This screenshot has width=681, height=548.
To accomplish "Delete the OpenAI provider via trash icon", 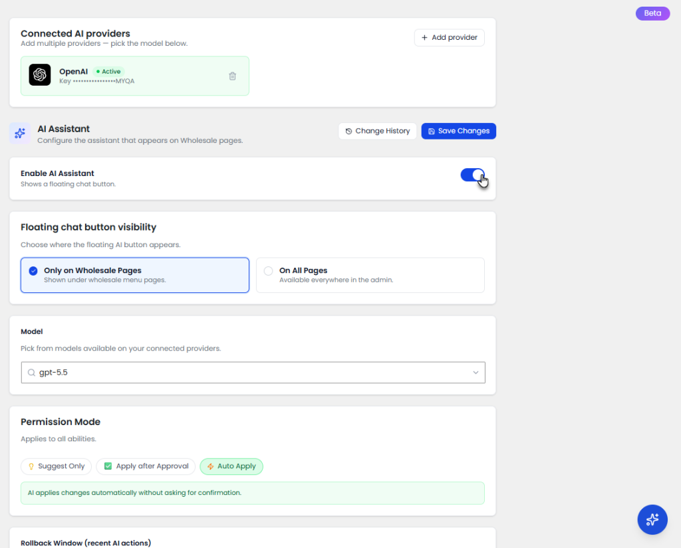I will (232, 76).
